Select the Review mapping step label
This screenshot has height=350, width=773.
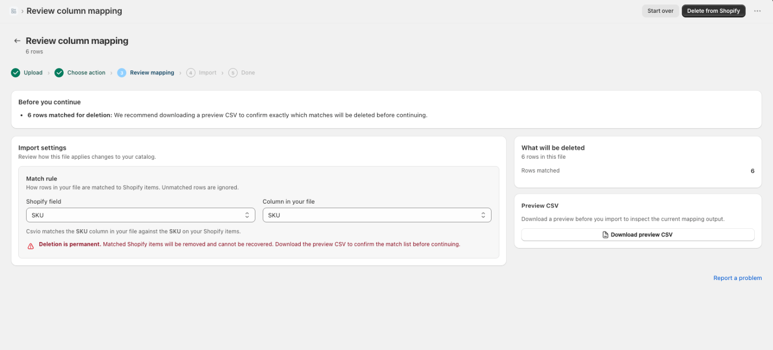152,72
